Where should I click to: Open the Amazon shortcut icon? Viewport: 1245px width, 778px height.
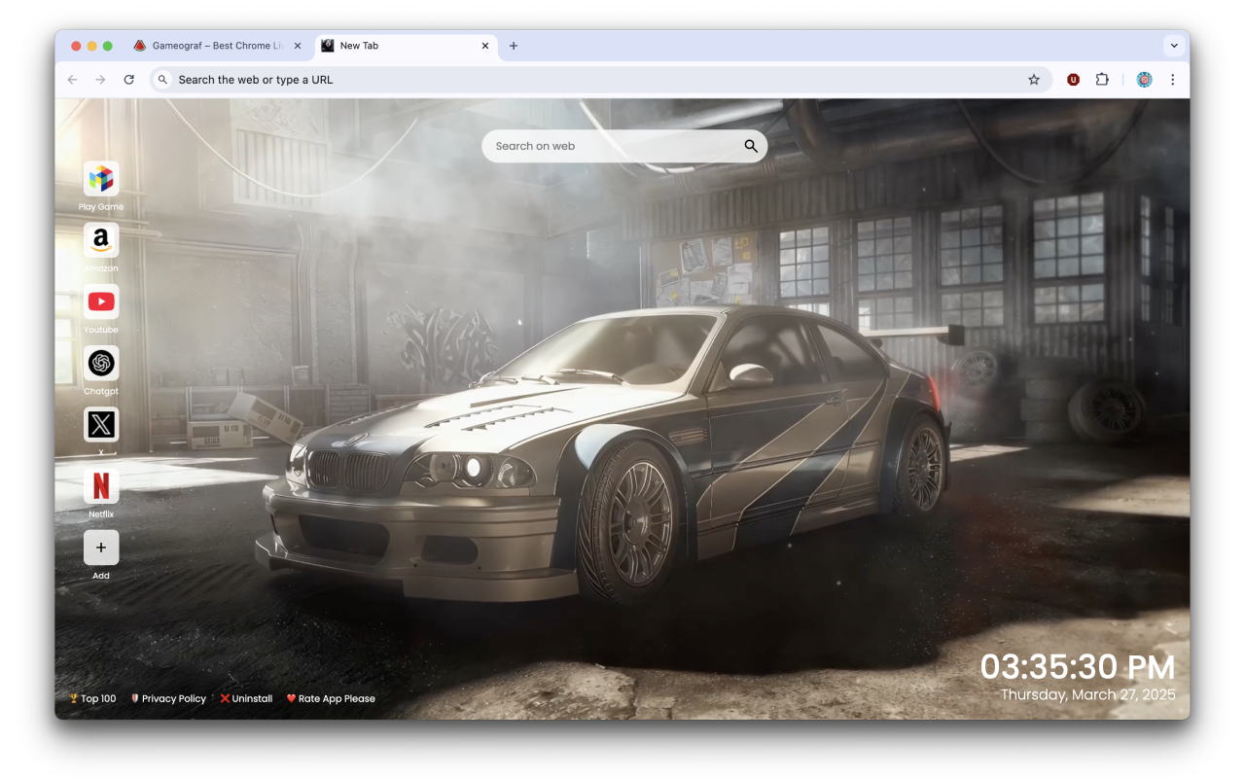click(x=101, y=240)
